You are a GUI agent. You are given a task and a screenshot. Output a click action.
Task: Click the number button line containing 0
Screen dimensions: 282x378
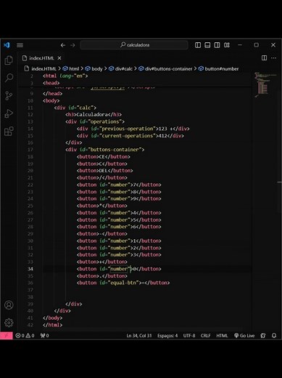pos(119,269)
